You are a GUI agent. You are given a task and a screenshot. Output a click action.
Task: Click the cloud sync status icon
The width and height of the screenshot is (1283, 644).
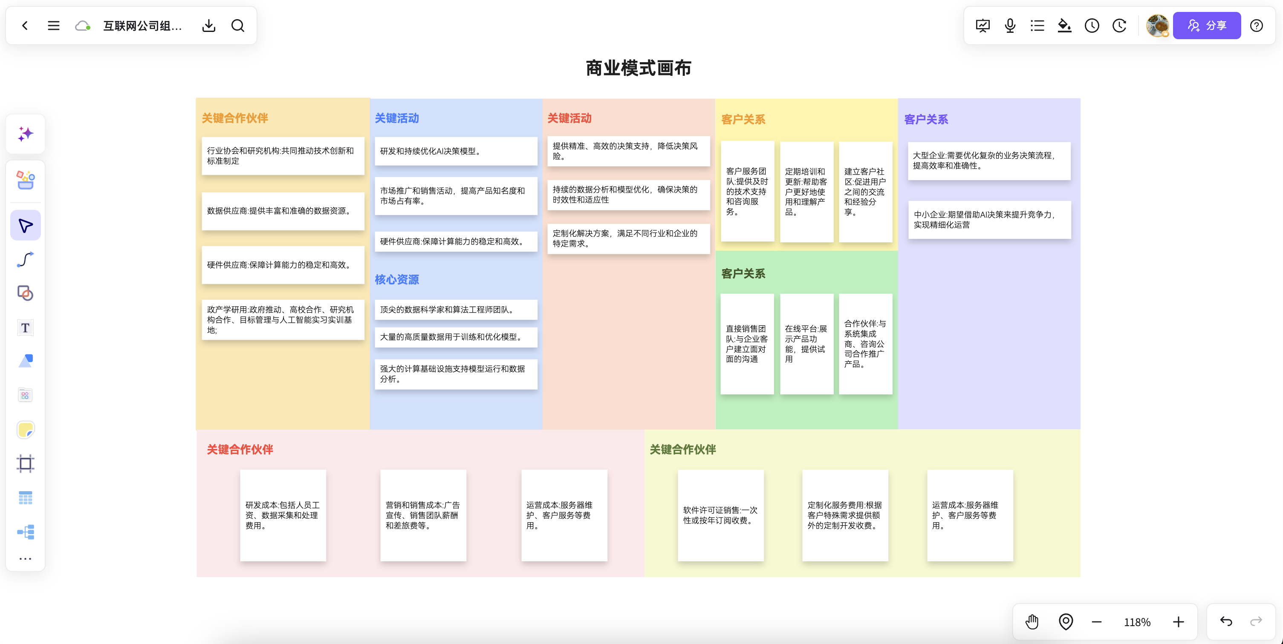pyautogui.click(x=83, y=26)
